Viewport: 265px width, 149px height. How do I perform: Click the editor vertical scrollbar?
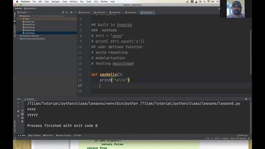pyautogui.click(x=251, y=52)
